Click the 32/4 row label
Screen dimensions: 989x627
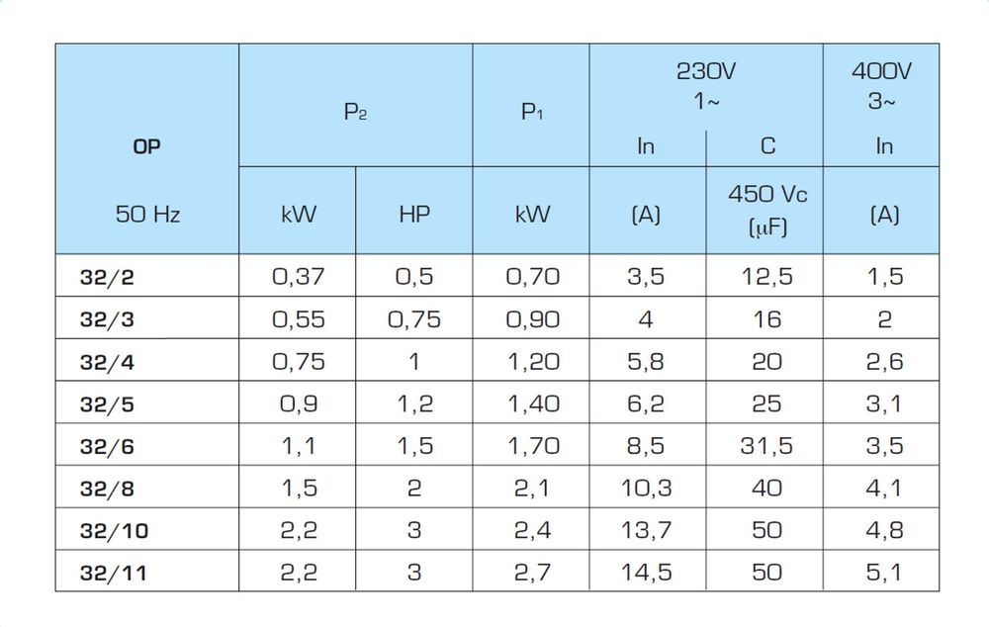(106, 363)
